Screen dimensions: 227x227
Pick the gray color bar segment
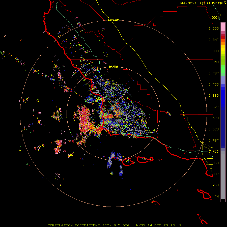point(223,175)
